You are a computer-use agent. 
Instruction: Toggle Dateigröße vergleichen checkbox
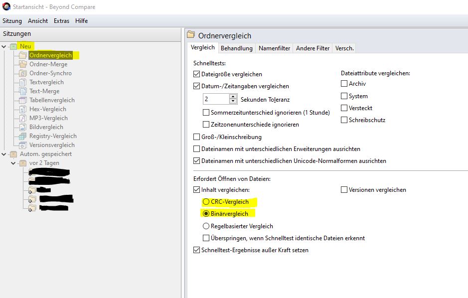coord(196,74)
